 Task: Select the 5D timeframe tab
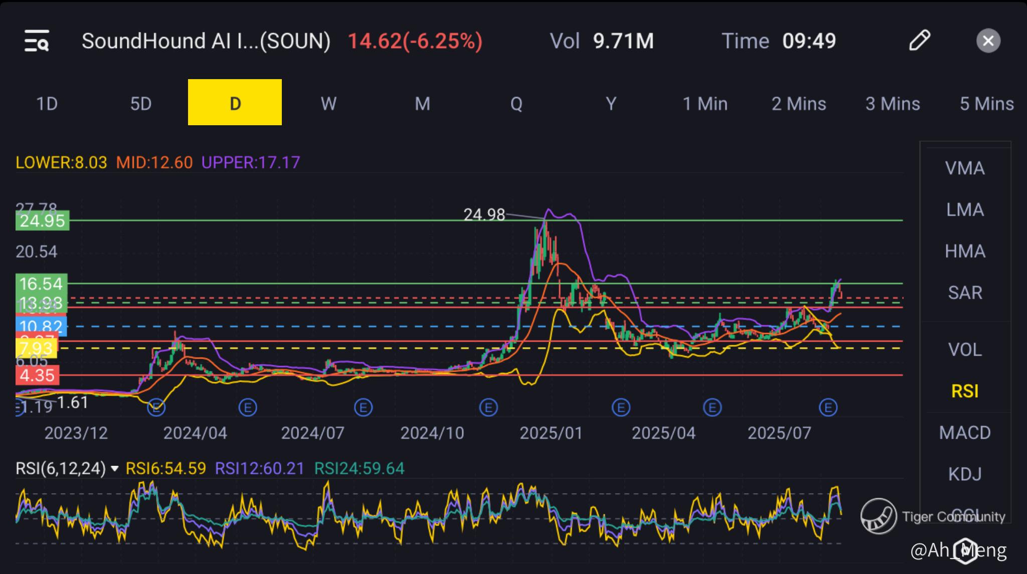141,104
